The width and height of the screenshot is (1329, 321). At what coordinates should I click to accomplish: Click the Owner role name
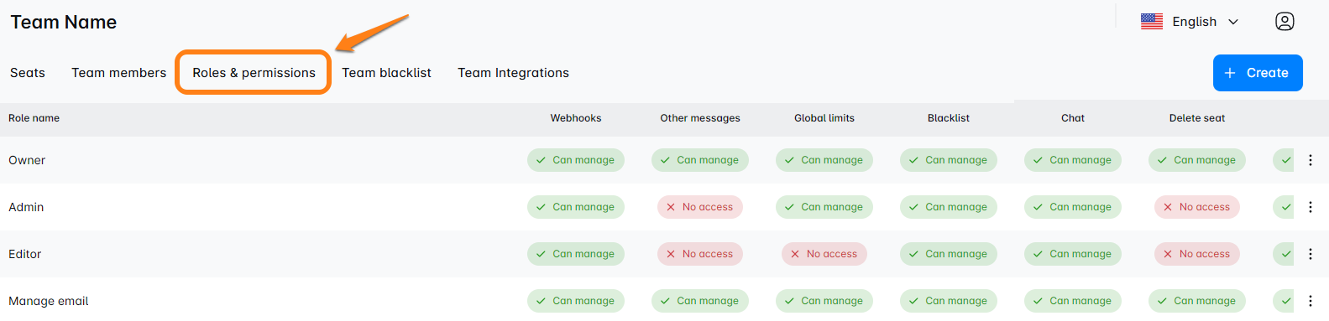(27, 160)
